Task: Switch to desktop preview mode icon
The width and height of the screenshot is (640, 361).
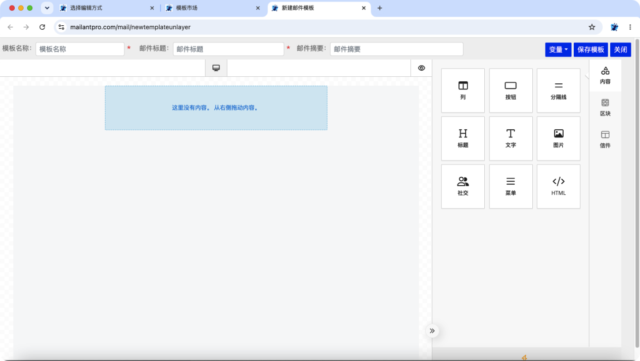Action: point(216,68)
